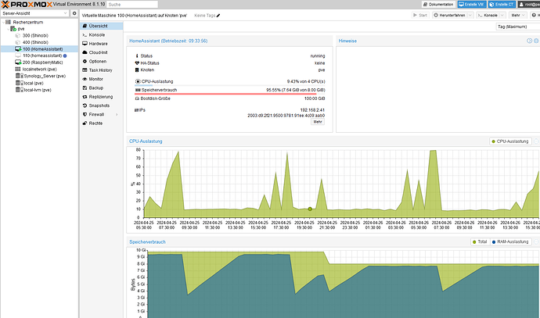Expand the Firewall submenu arrow
Viewport: 540px width, 318px height.
click(117, 115)
